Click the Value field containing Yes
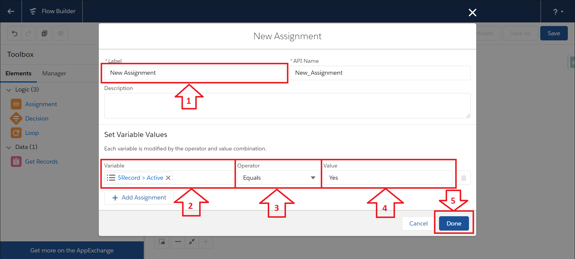The image size is (575, 259). coord(388,178)
